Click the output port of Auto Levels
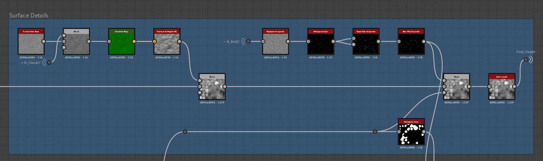Viewport: 543px width, 161px height. pos(514,87)
